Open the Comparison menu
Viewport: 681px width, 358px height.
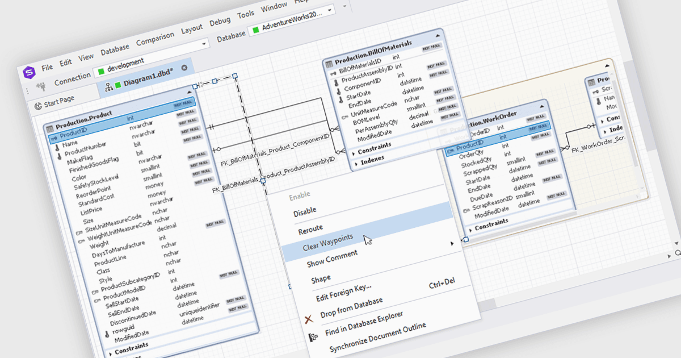tap(155, 39)
